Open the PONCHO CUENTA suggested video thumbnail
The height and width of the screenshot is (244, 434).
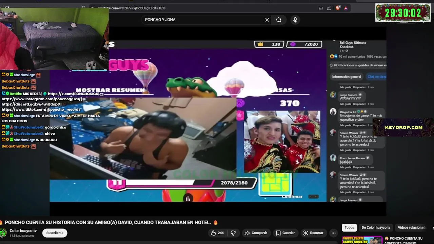[362, 240]
